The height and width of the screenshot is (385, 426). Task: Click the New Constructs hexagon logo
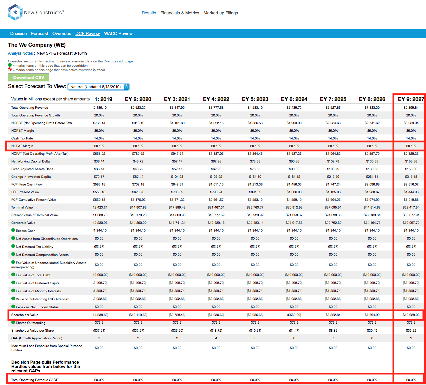(x=15, y=12)
